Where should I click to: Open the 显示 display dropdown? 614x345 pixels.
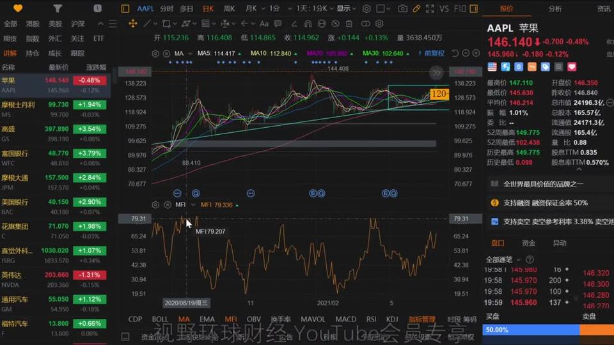(347, 8)
